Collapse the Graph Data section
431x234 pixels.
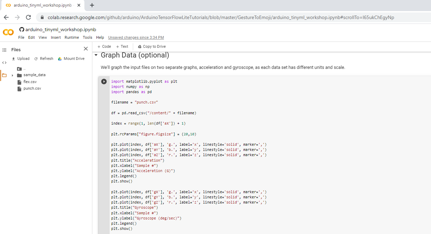tap(96, 55)
